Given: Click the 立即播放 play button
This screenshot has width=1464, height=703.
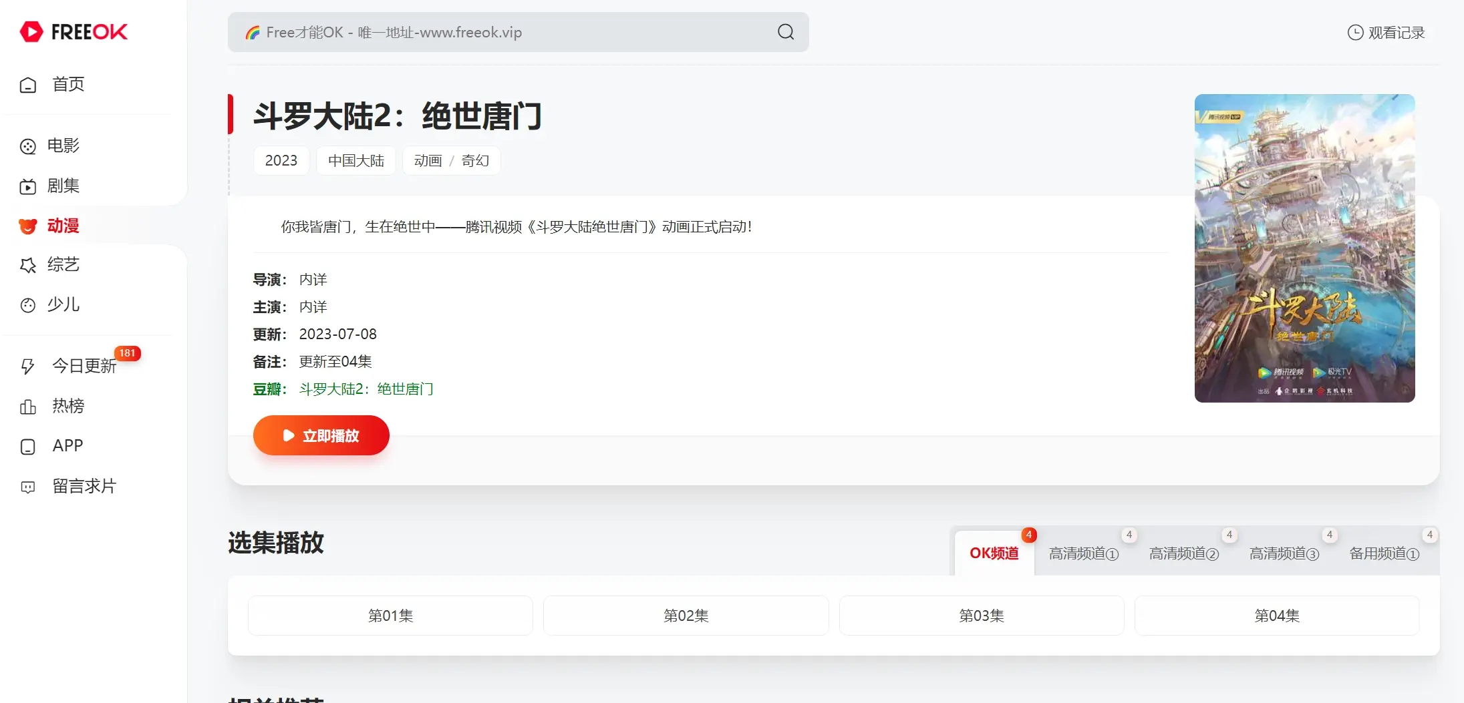Looking at the screenshot, I should (321, 435).
